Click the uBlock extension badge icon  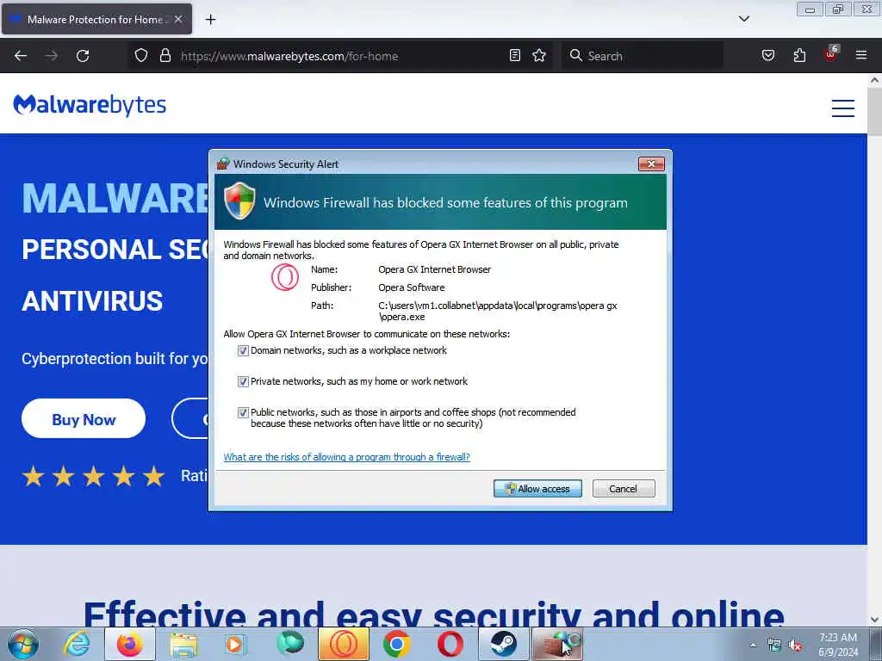[x=831, y=54]
